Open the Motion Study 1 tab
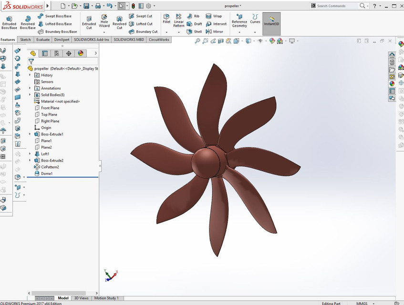 (107, 298)
